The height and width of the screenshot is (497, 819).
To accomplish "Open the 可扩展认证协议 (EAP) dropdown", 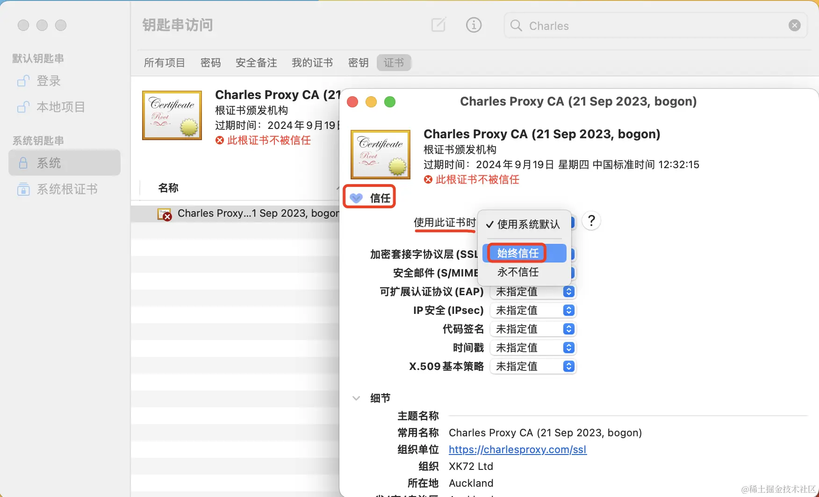I will (533, 291).
